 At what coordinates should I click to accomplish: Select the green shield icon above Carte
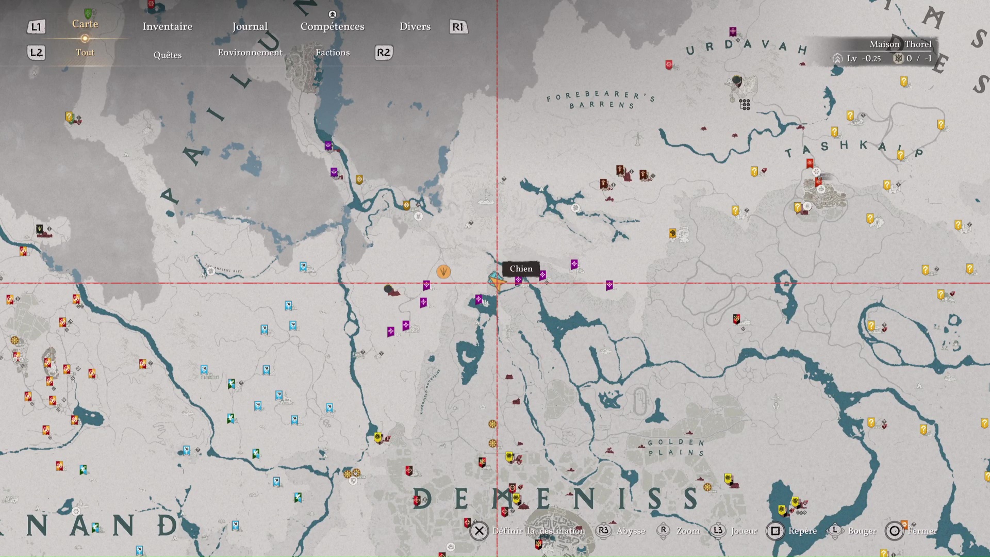[x=88, y=12]
